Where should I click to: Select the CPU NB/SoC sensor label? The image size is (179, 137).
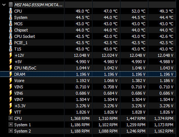(25, 68)
